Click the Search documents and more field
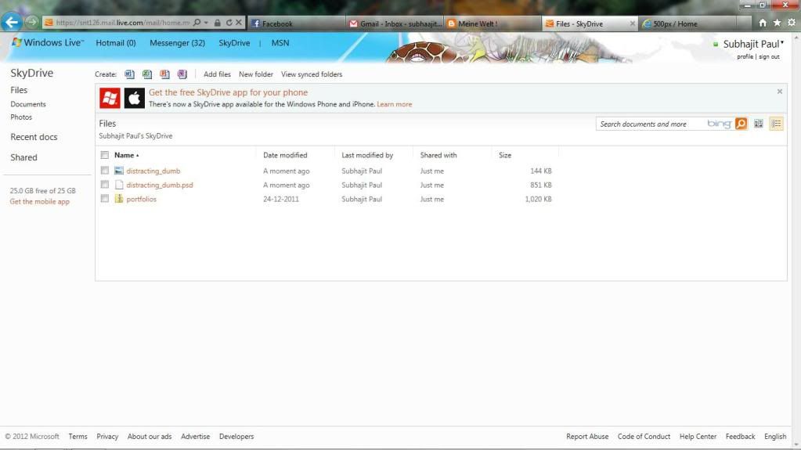This screenshot has height=450, width=801. point(651,124)
